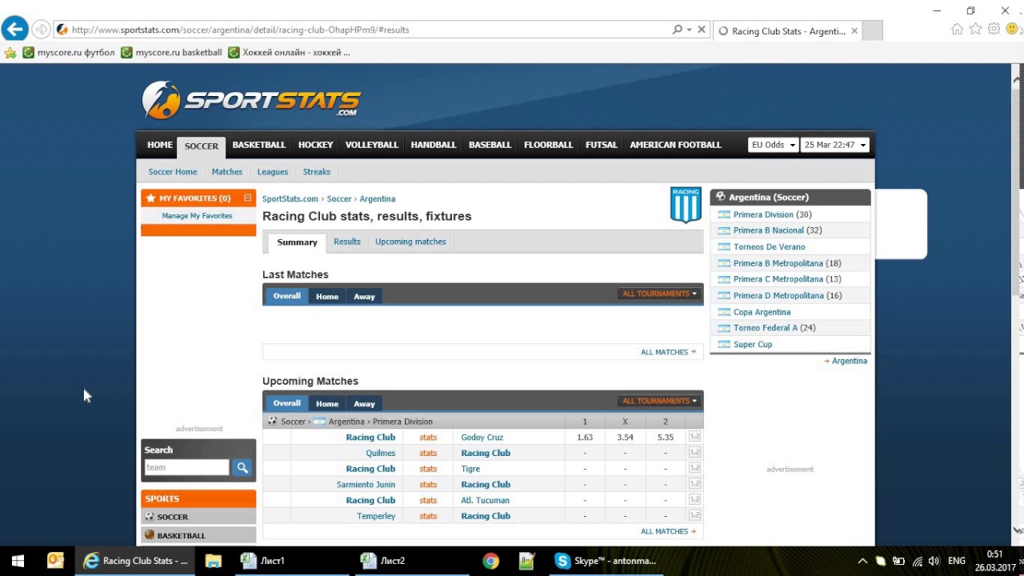The width and height of the screenshot is (1024, 576).
Task: Collapse the My Favorites panel
Action: (x=247, y=198)
